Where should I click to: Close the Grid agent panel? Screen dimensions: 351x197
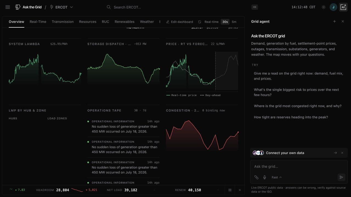(x=343, y=21)
